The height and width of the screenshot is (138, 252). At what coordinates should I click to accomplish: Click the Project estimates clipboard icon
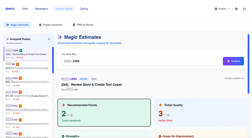tap(40, 25)
